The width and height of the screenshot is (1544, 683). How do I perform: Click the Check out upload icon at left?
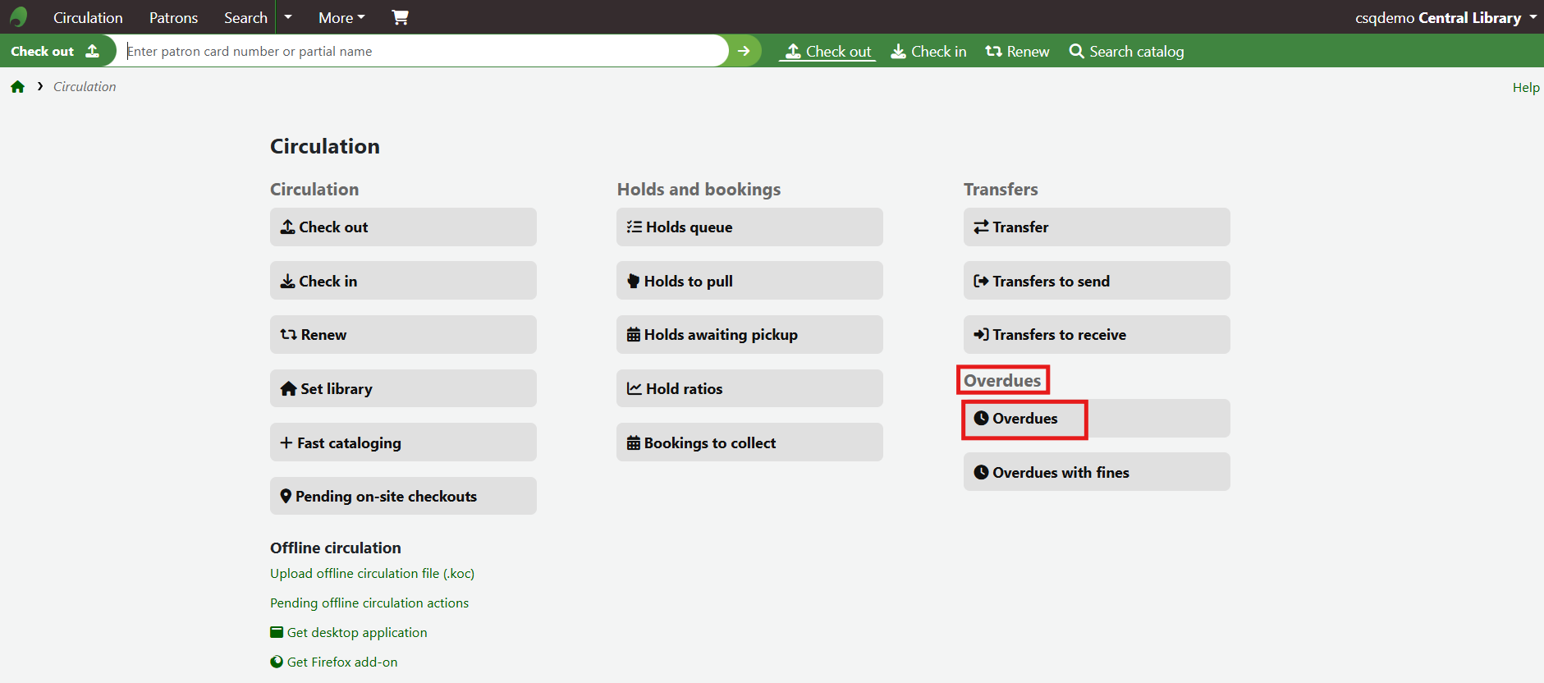(93, 51)
